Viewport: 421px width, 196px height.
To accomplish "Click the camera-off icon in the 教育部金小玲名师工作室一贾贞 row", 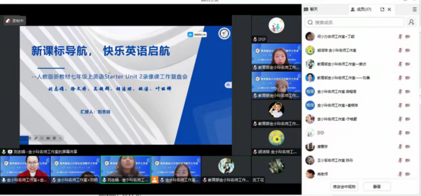I will tap(408, 64).
